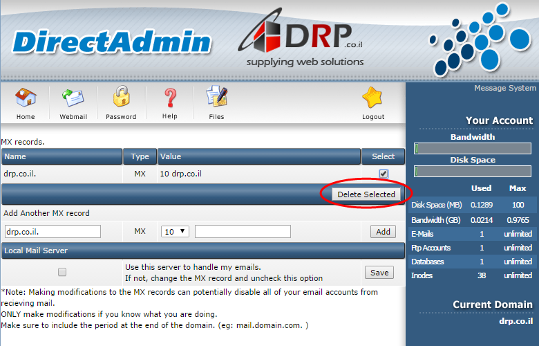539x346 pixels.
Task: Focus the empty MX value text field
Action: click(x=243, y=231)
